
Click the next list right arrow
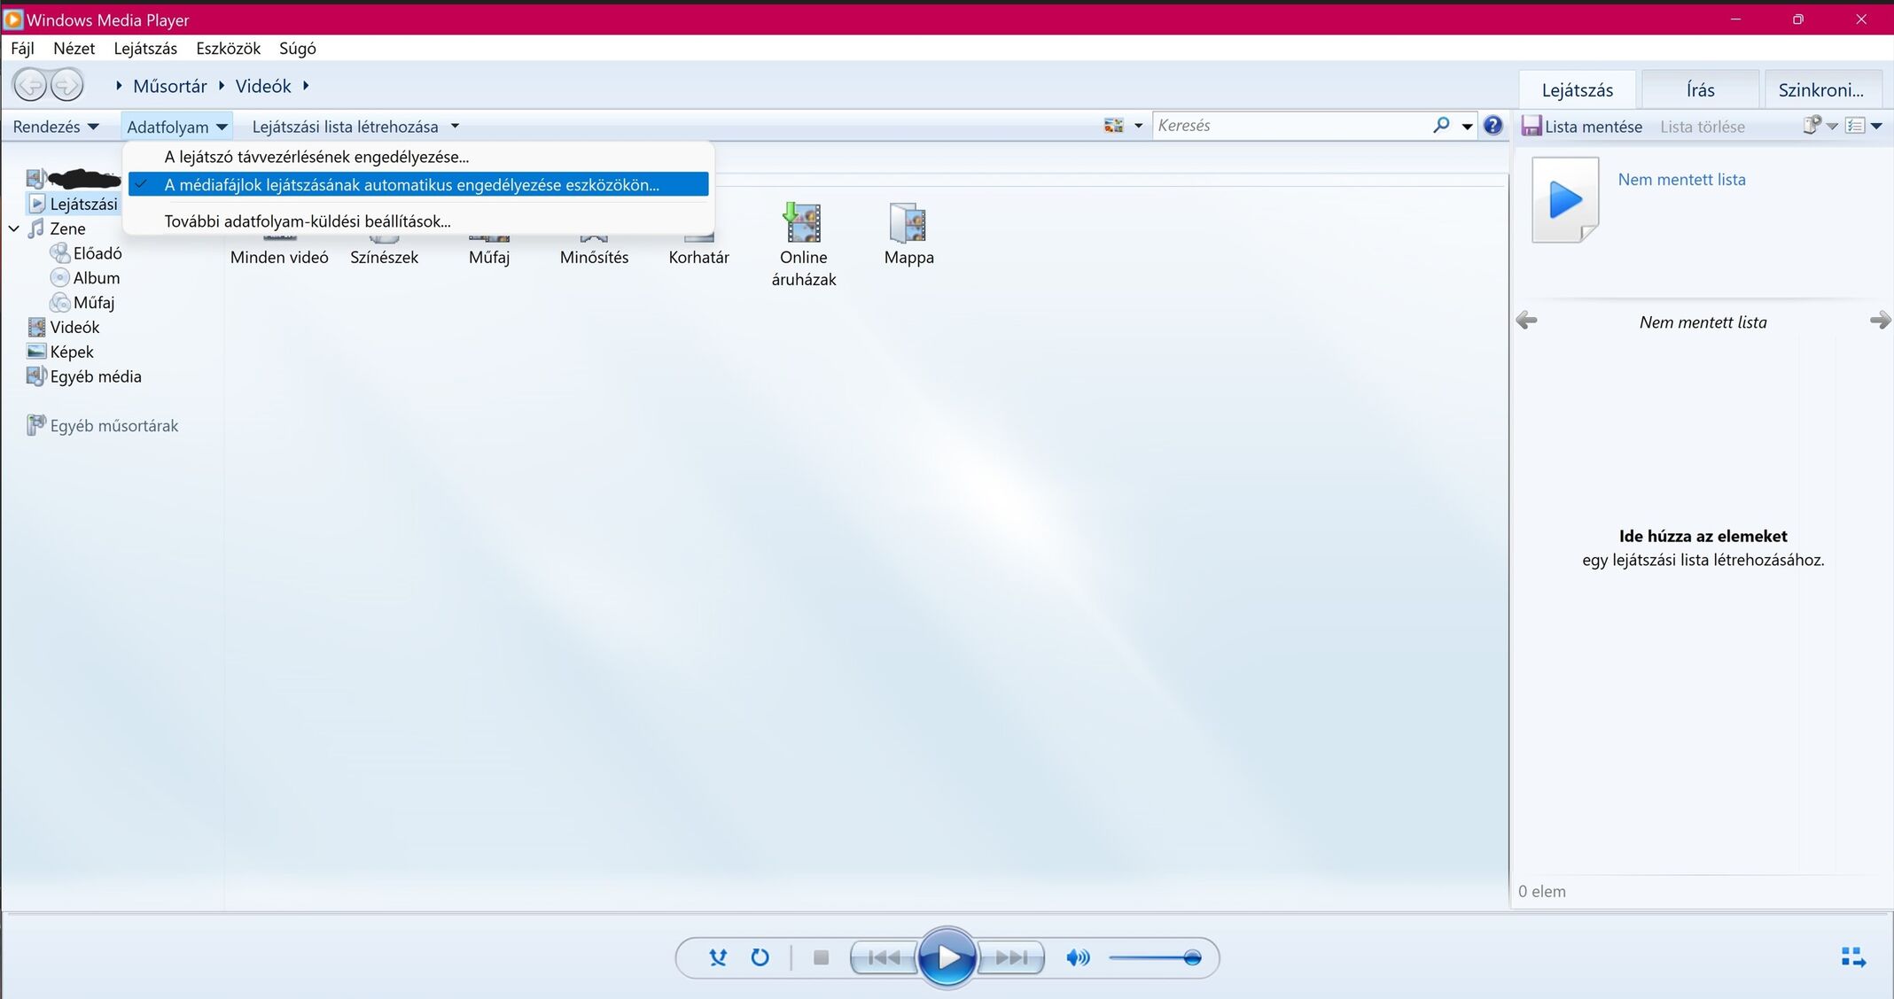1880,321
